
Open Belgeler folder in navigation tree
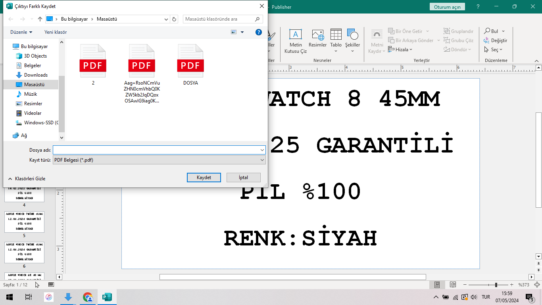point(29,66)
